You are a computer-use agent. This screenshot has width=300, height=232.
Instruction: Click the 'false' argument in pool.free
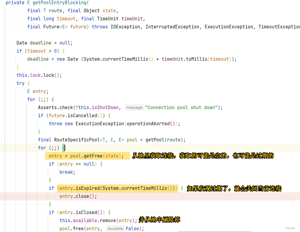132,228
